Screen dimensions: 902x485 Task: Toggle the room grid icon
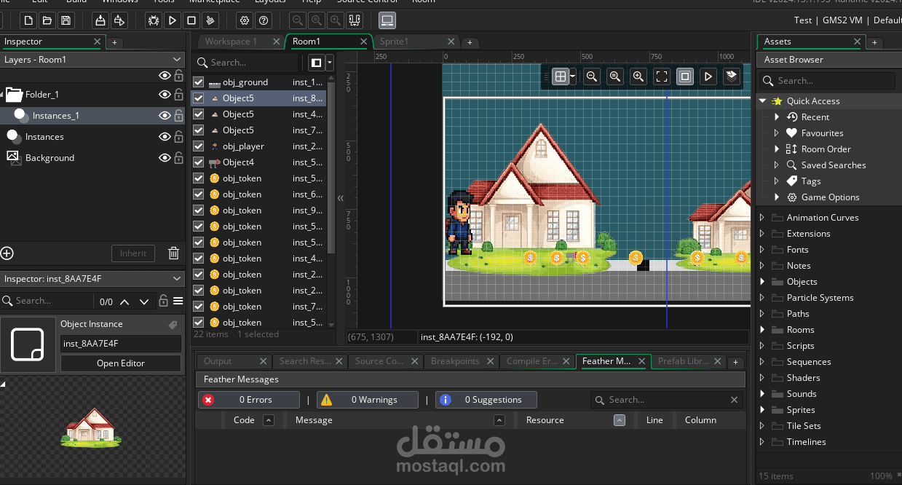point(560,76)
